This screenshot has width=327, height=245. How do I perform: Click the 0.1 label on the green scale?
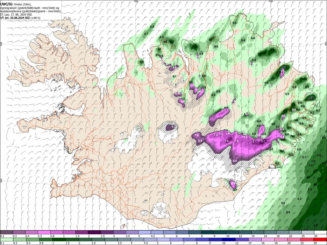(x=2, y=243)
